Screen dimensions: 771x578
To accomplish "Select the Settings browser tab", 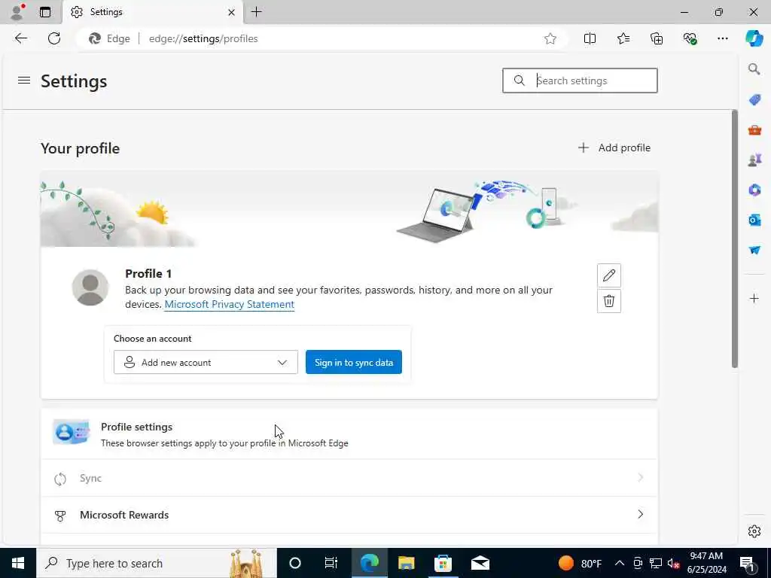I will click(152, 12).
